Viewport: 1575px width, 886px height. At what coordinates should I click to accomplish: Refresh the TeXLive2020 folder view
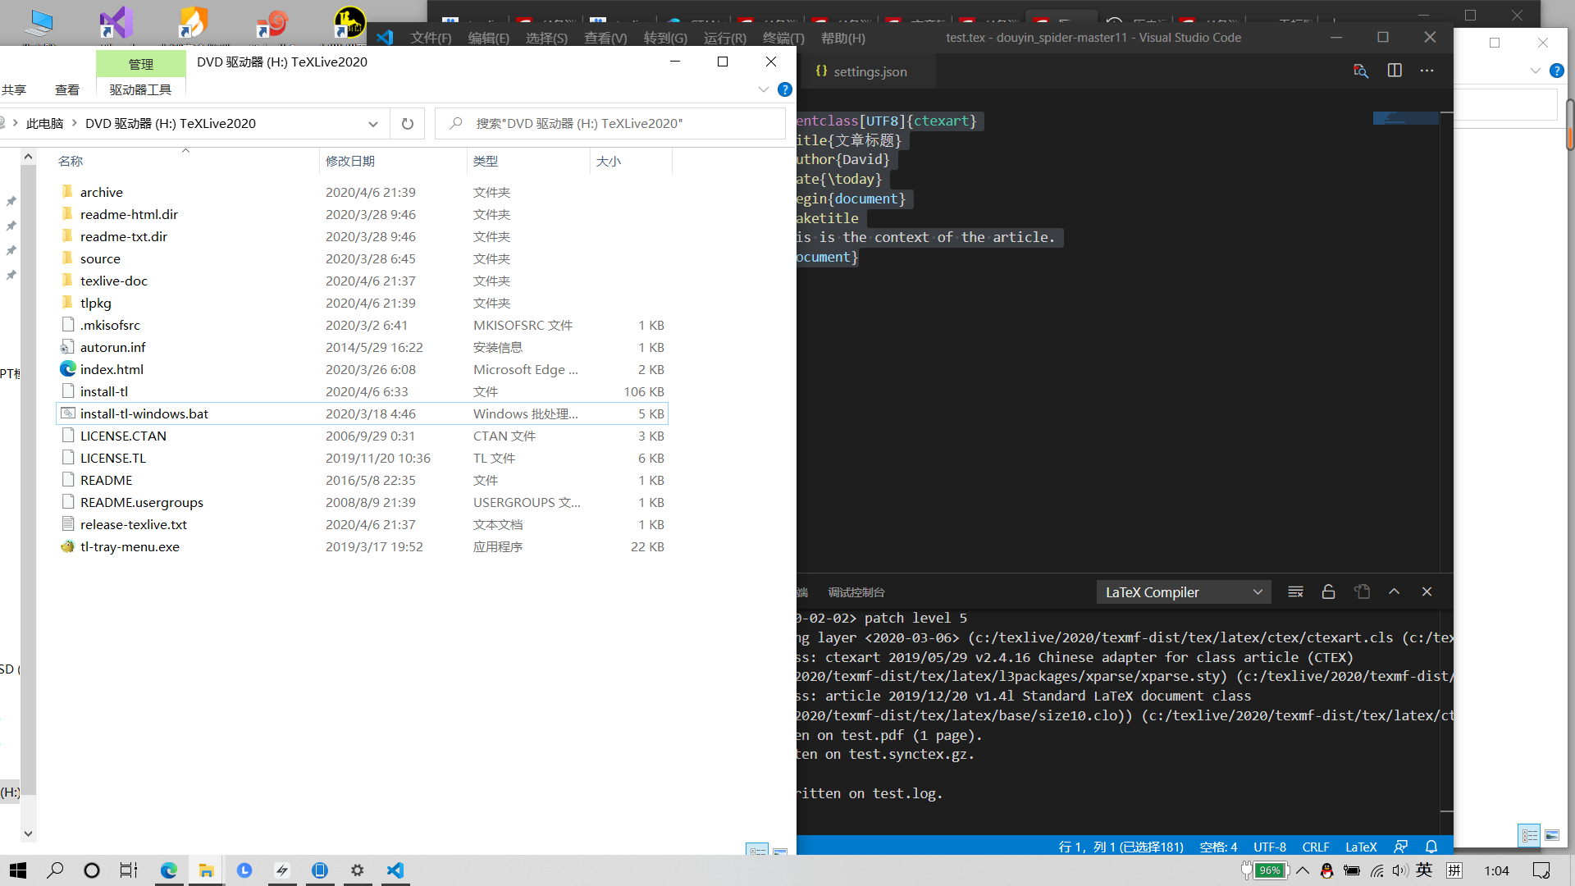click(x=408, y=123)
